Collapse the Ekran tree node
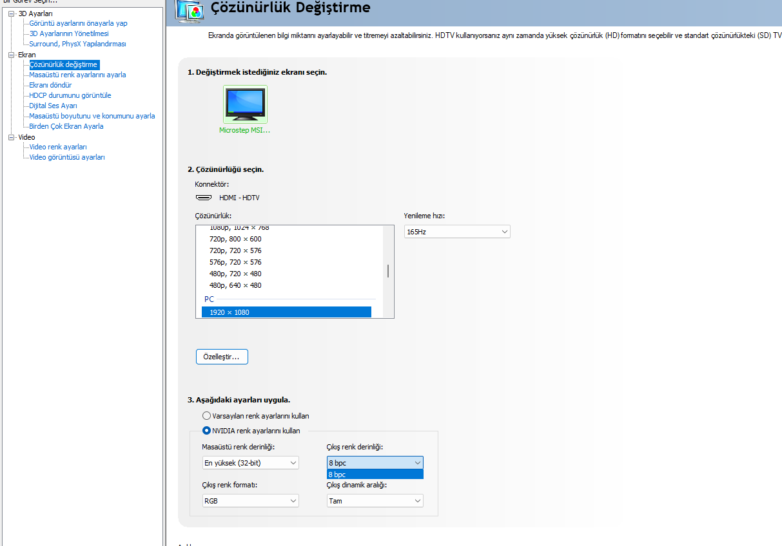 point(12,55)
